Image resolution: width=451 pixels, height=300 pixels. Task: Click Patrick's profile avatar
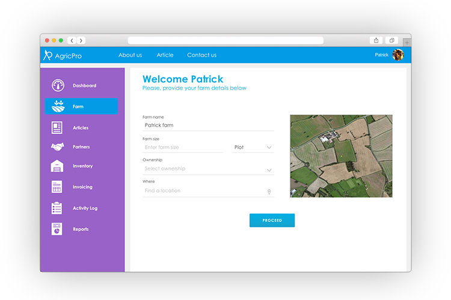[x=398, y=55]
